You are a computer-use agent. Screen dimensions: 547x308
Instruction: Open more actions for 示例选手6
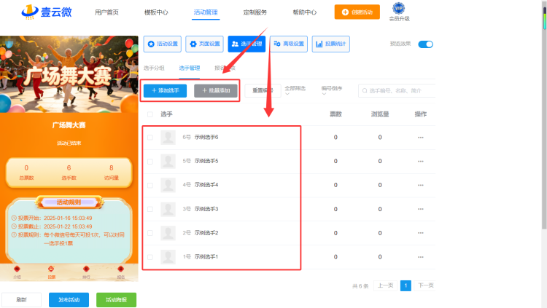pyautogui.click(x=421, y=138)
